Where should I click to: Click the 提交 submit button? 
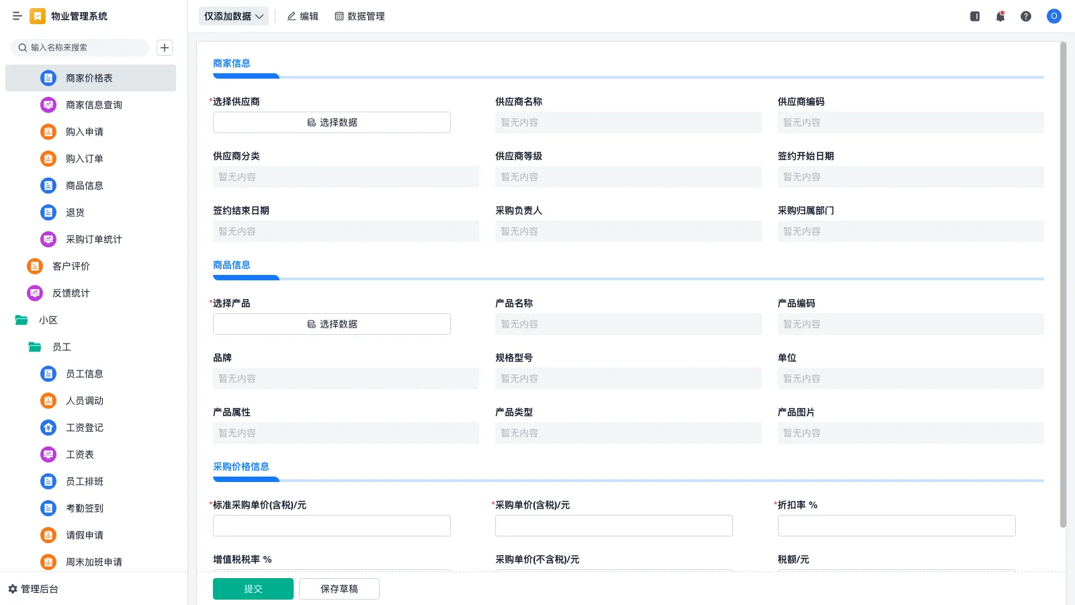(x=253, y=588)
